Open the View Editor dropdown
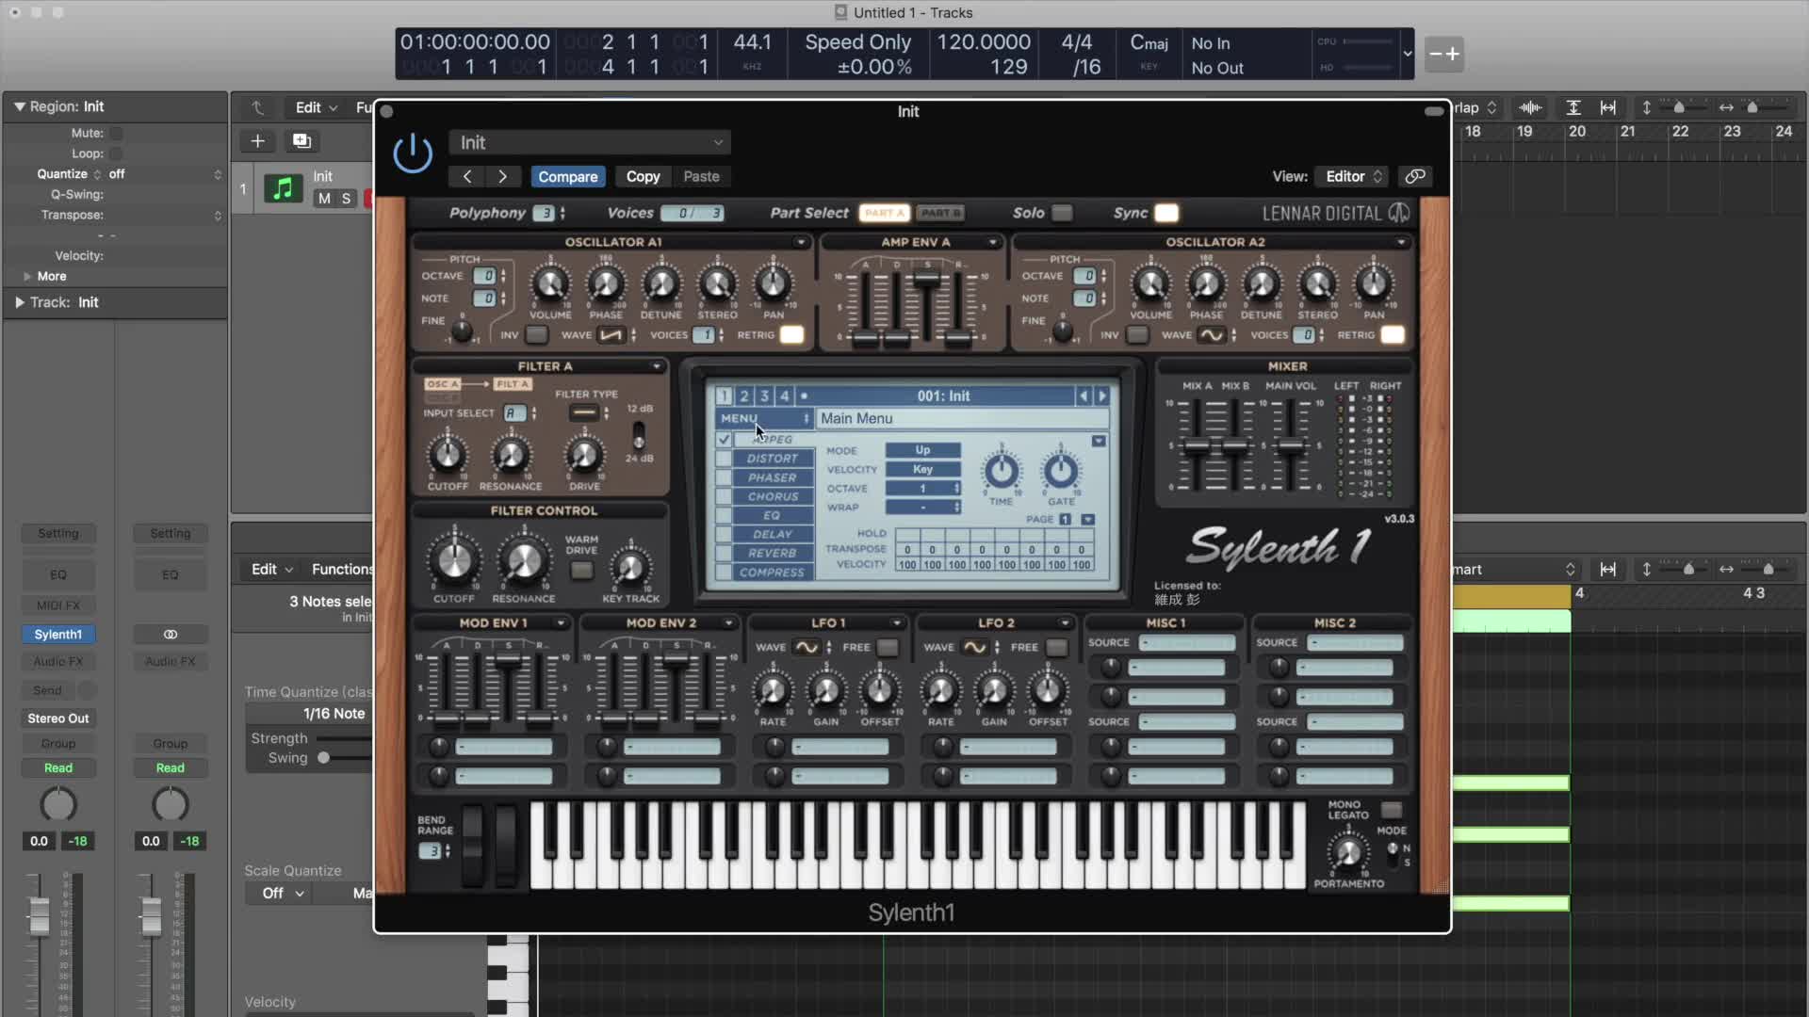The height and width of the screenshot is (1017, 1809). click(x=1353, y=176)
